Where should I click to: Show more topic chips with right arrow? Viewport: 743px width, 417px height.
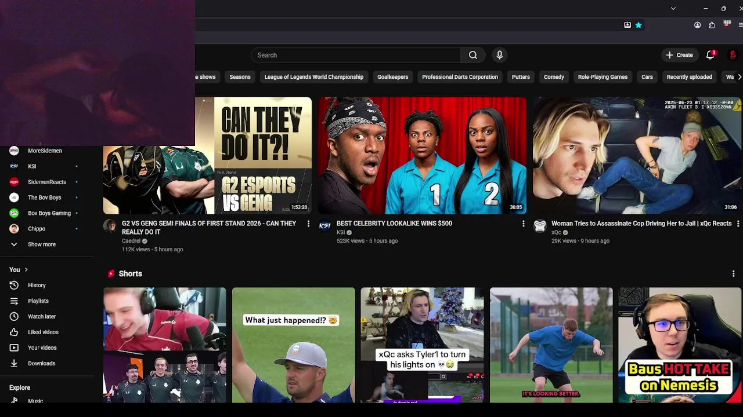coord(739,76)
